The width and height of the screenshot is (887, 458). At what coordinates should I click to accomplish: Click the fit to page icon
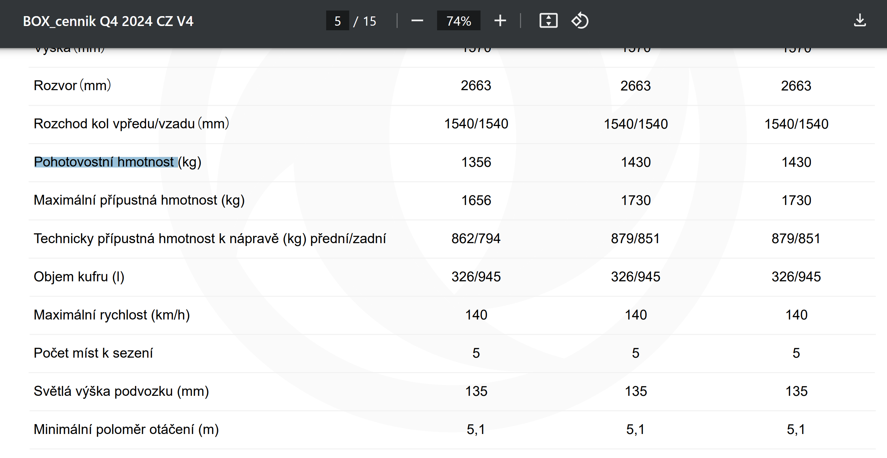click(548, 21)
